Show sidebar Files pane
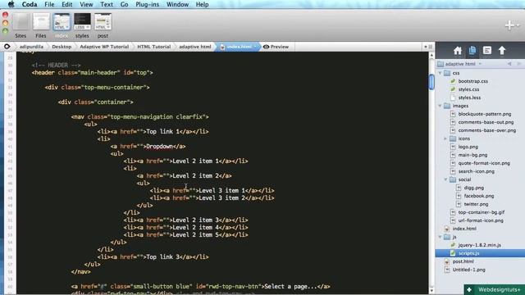Screen dimensions: 525x295 472,51
